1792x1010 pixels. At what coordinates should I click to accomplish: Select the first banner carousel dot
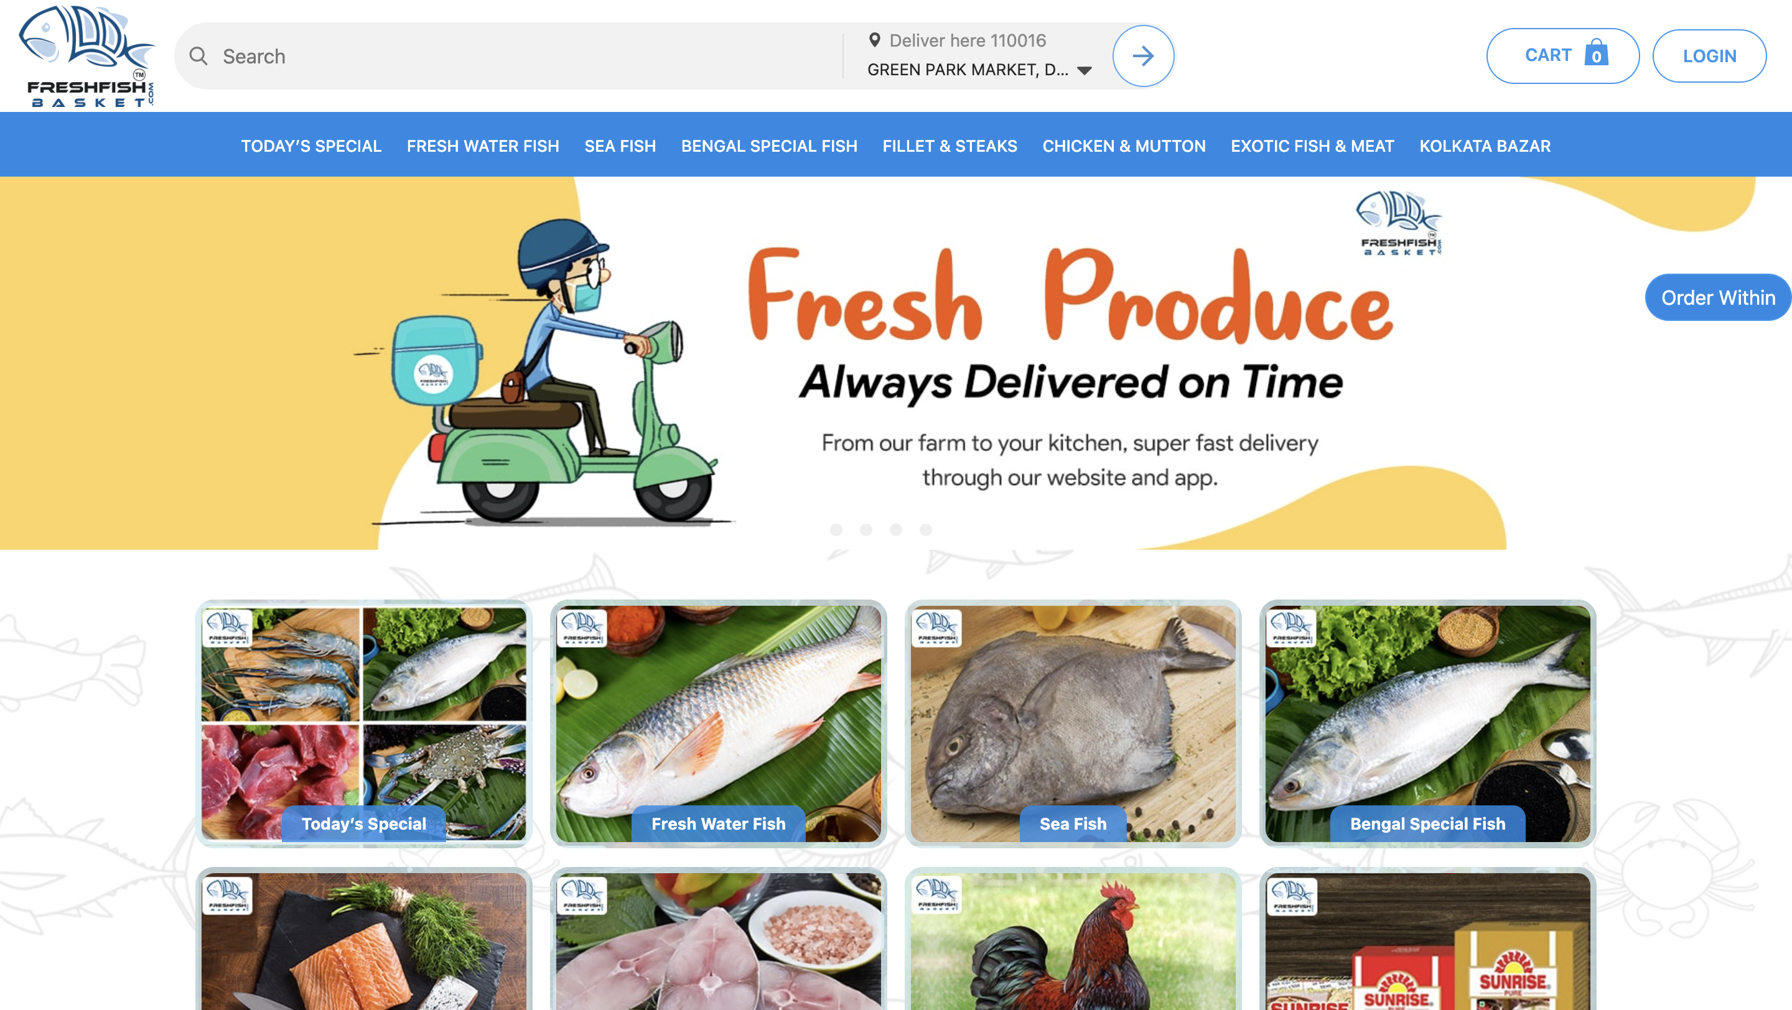pyautogui.click(x=836, y=530)
